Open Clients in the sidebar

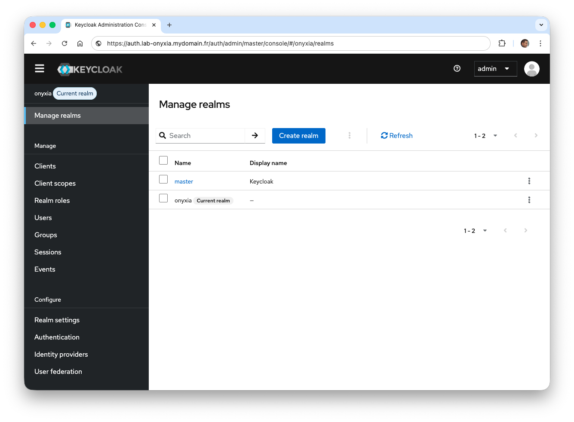click(x=45, y=166)
